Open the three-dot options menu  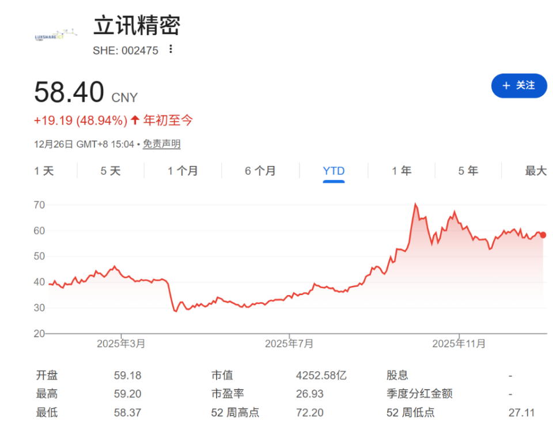coord(170,50)
